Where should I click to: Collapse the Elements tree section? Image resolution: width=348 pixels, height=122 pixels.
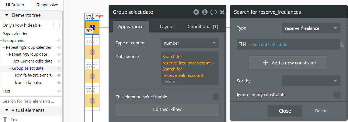coord(6,15)
